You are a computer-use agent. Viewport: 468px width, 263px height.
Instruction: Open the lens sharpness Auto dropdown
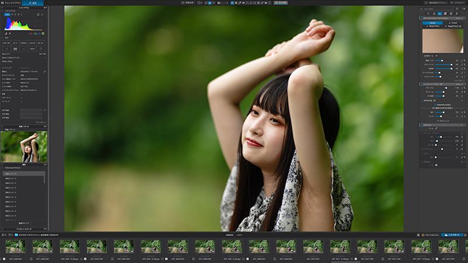pyautogui.click(x=459, y=84)
